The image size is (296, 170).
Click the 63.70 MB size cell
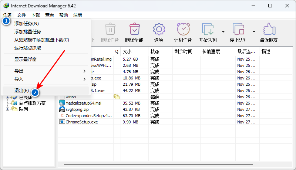[131, 116]
